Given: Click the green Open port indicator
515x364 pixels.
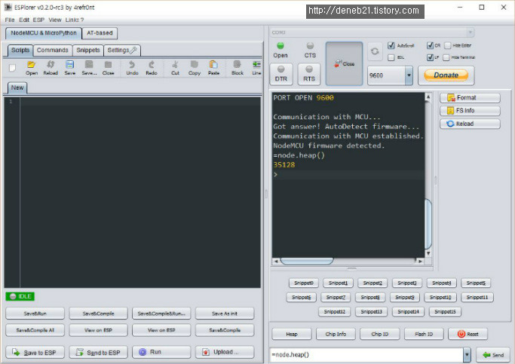Looking at the screenshot, I should pyautogui.click(x=280, y=46).
